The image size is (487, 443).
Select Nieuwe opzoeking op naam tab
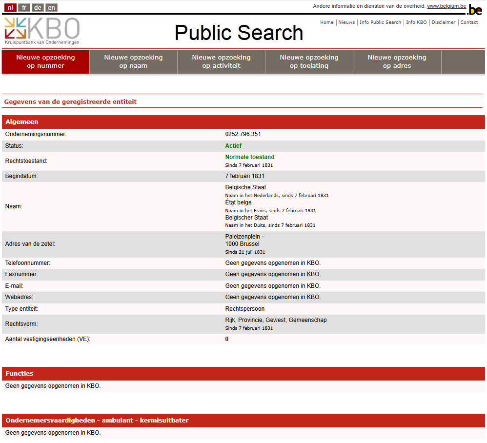click(133, 61)
